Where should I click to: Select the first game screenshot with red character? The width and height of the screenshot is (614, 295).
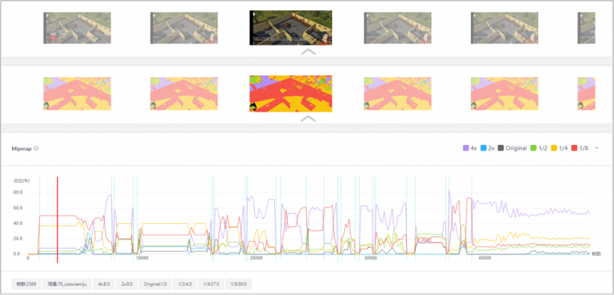pos(77,28)
